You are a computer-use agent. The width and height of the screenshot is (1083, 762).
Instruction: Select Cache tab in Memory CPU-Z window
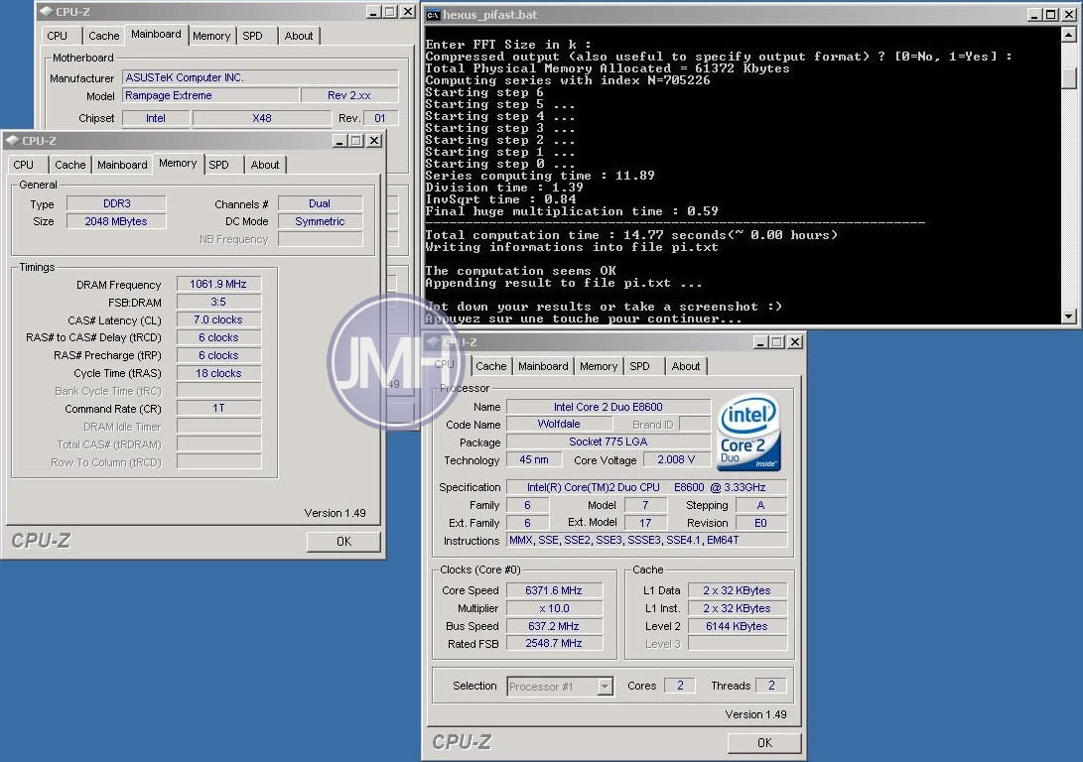point(69,165)
